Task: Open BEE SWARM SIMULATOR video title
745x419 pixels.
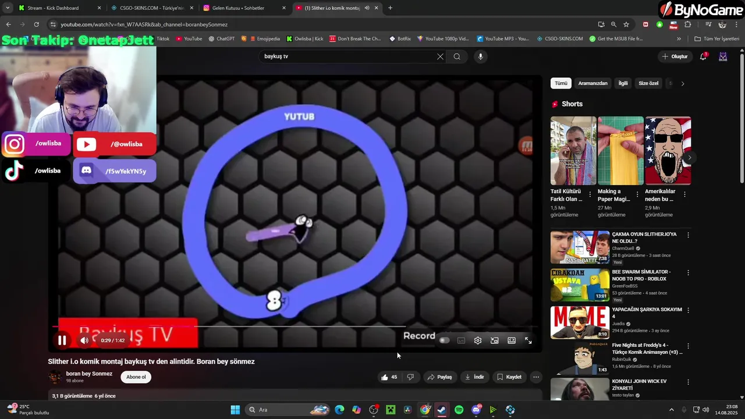Action: pos(641,275)
